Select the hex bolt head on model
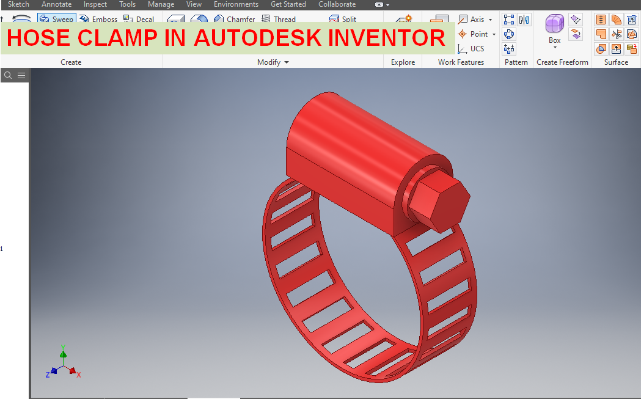This screenshot has height=399, width=641. (x=441, y=202)
